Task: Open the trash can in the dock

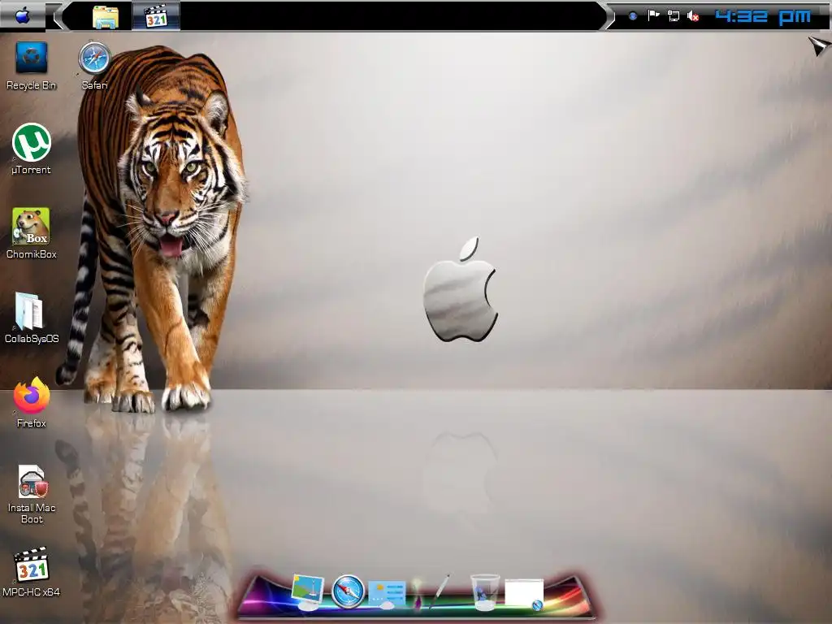Action: 484,591
